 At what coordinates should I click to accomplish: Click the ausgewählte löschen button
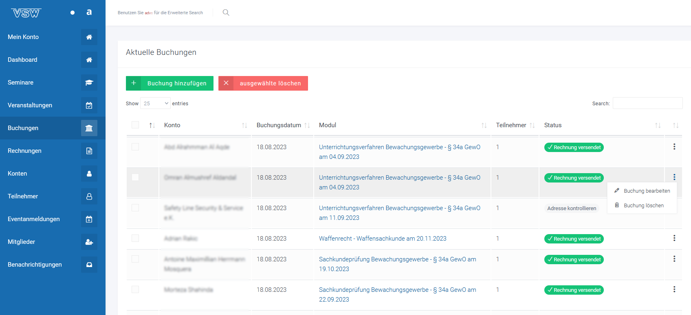263,83
